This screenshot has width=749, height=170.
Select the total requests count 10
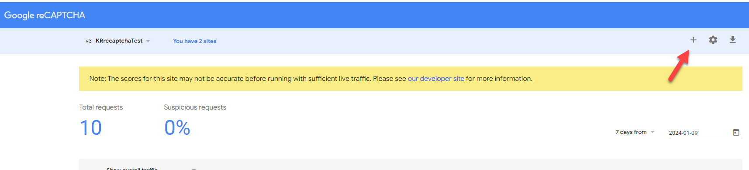click(91, 128)
